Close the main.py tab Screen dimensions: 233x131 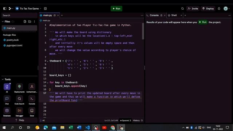click(58, 15)
